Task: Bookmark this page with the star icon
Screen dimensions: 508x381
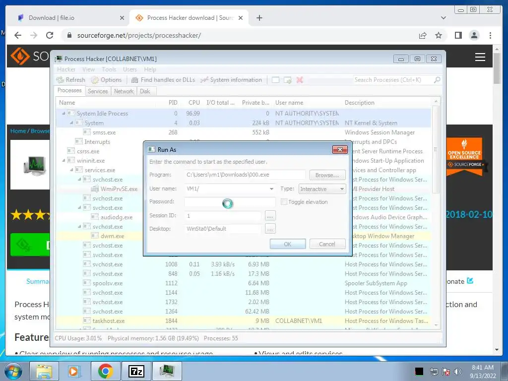Action: (x=439, y=35)
